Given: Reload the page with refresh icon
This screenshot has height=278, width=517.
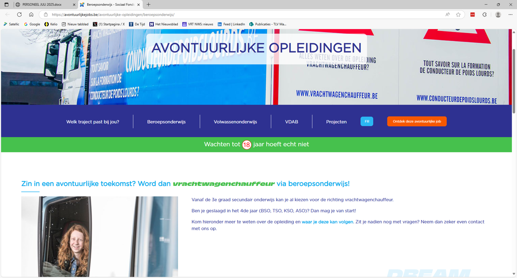Looking at the screenshot, I should (19, 15).
